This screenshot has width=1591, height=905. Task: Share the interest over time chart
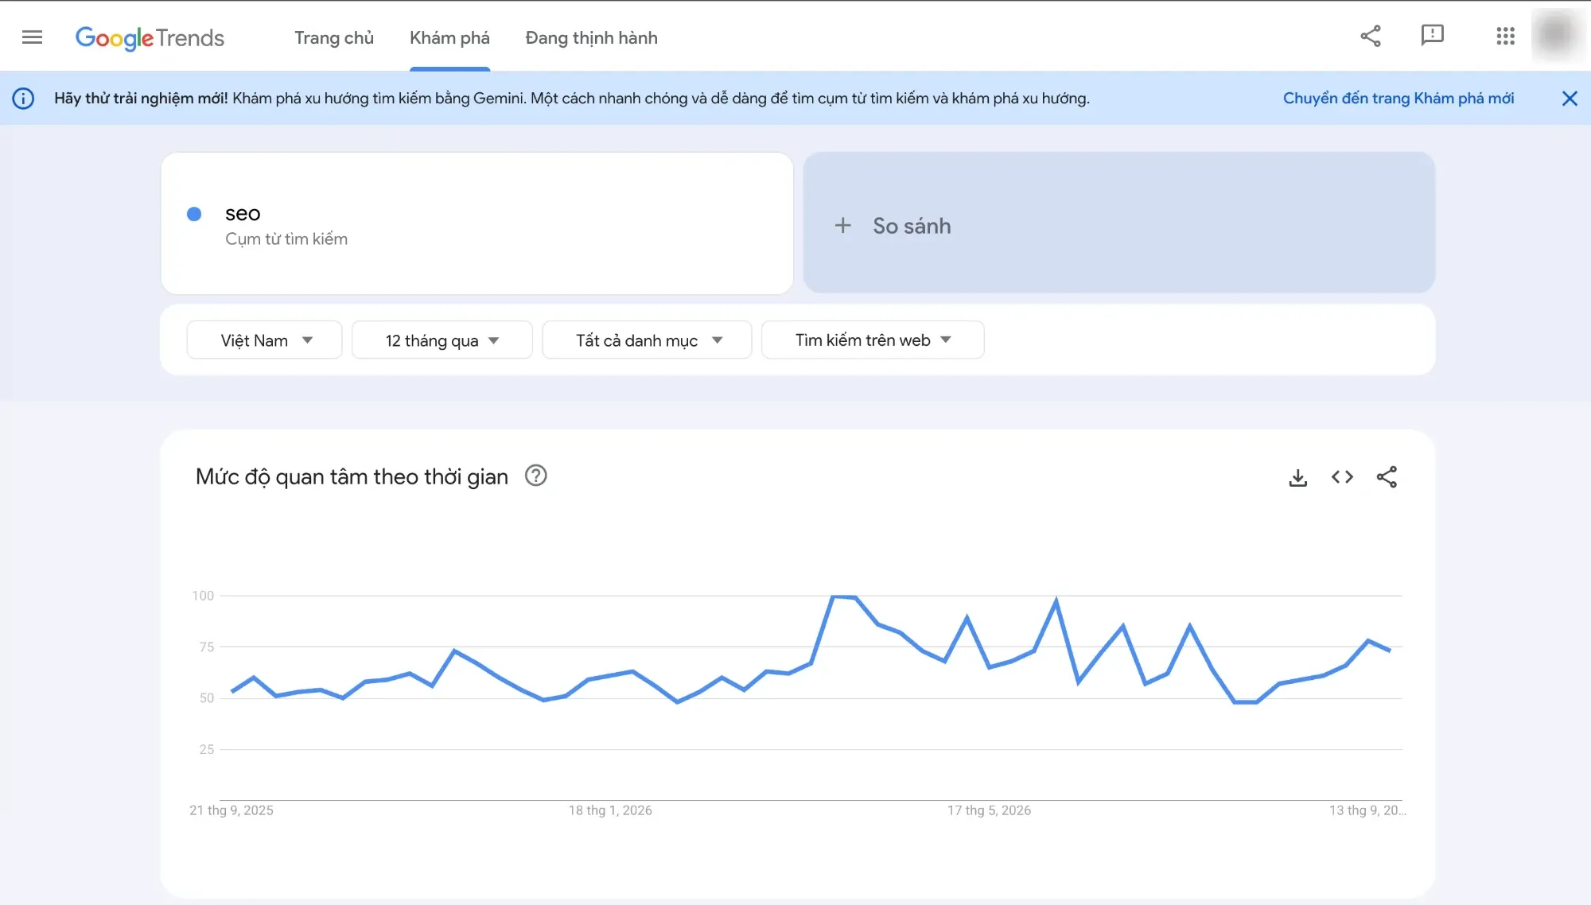pyautogui.click(x=1387, y=477)
